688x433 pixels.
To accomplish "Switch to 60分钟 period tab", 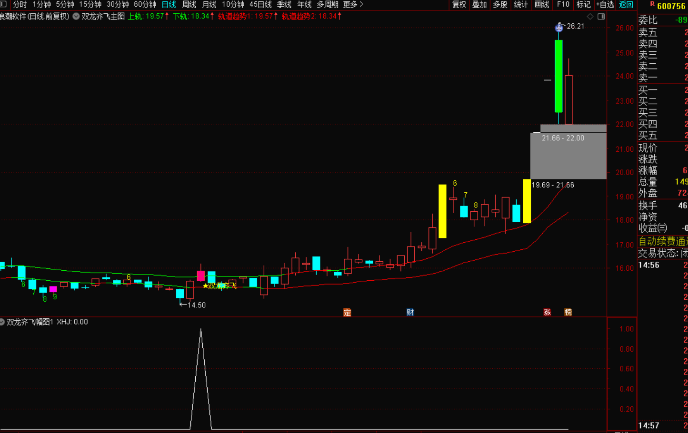I will click(145, 5).
